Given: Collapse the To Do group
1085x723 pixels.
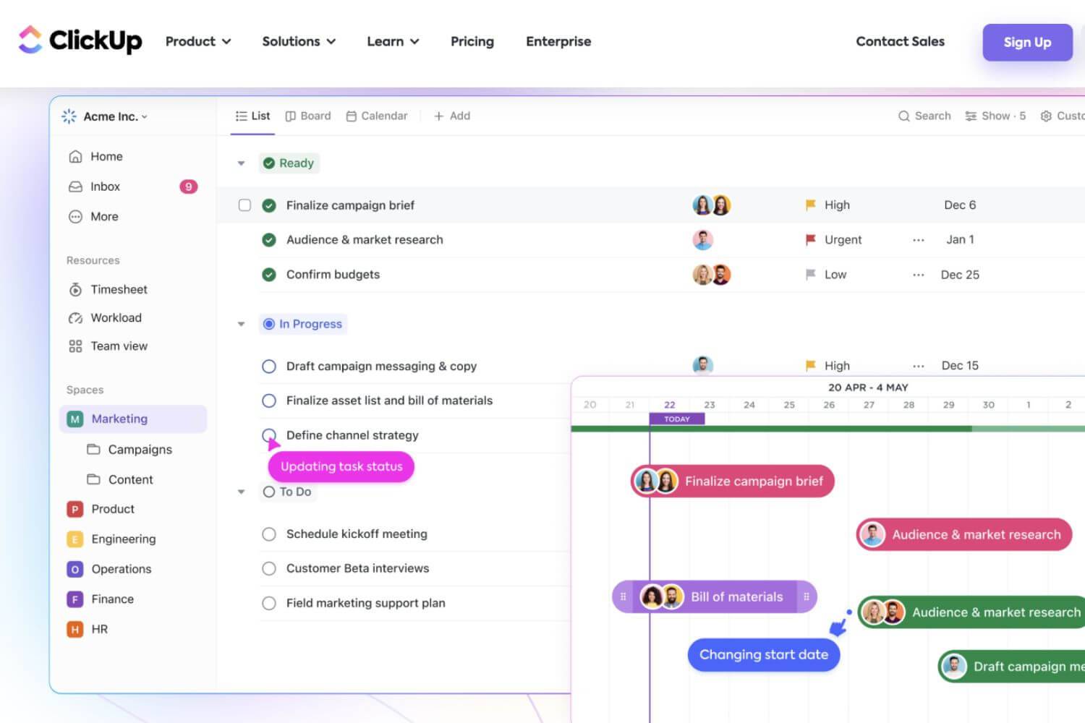Looking at the screenshot, I should pyautogui.click(x=242, y=492).
